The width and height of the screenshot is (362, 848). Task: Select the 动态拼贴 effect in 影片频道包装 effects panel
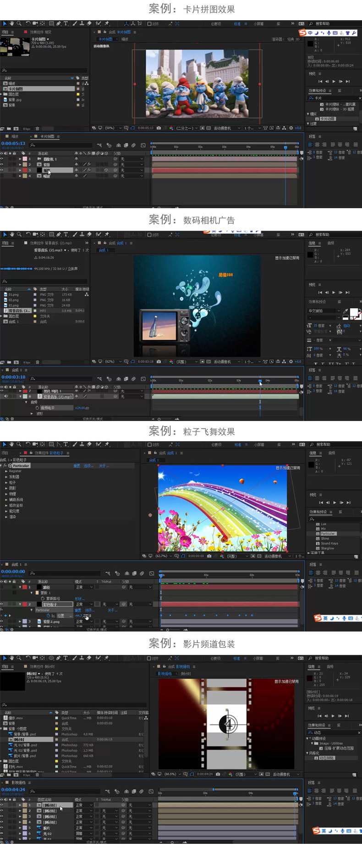click(327, 758)
